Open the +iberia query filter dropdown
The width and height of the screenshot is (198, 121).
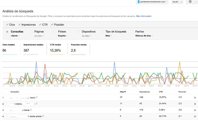click(x=15, y=36)
